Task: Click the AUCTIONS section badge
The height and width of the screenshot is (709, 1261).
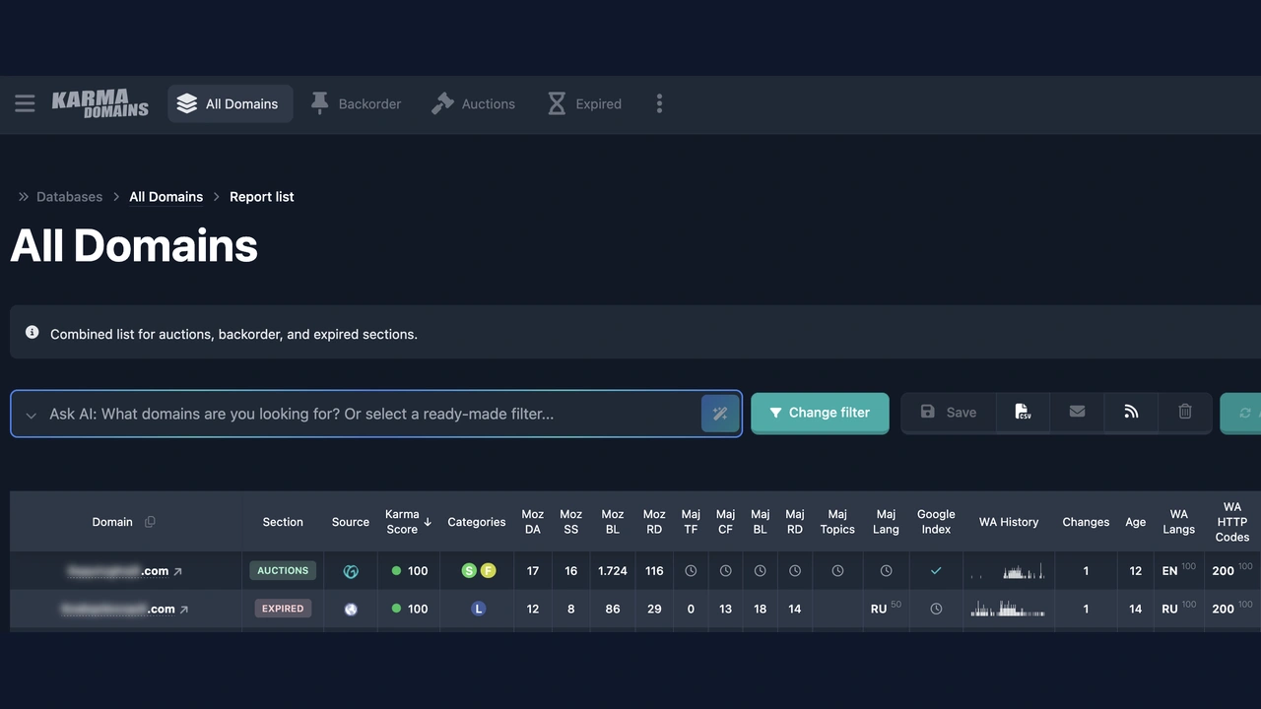Action: [283, 571]
